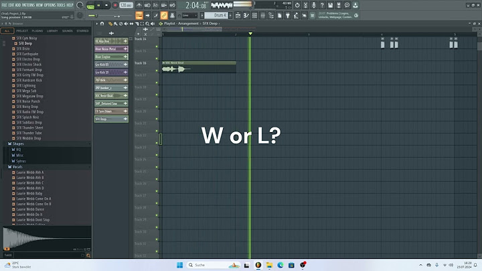Open the PATTERNS menu
This screenshot has width=482, height=271.
coord(28,5)
